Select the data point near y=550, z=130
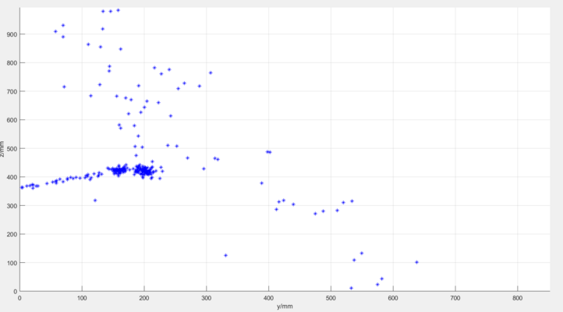The image size is (563, 312). tap(361, 253)
